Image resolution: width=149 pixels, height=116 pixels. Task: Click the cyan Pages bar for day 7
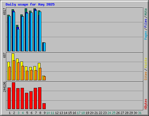coord(36,31)
